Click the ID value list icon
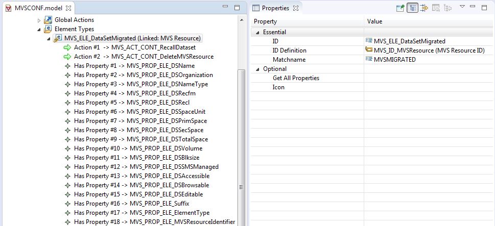The image size is (495, 226). [369, 41]
